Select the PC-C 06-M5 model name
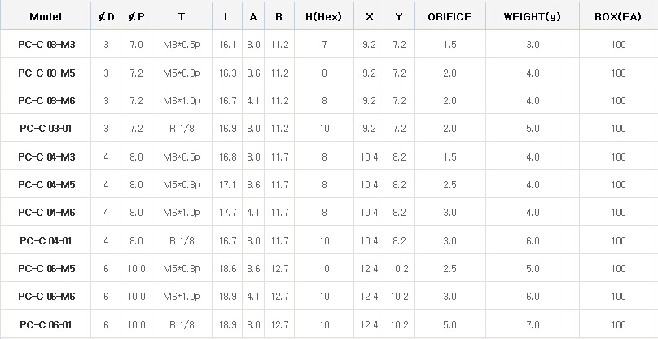The height and width of the screenshot is (339, 658). pos(46,269)
